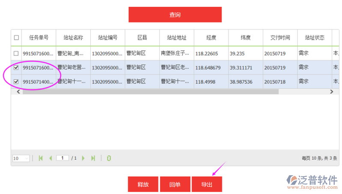Screen dimensions: 342x194
Task: Check the first row checkbox for 曹妃甸_南
Action: click(16, 53)
